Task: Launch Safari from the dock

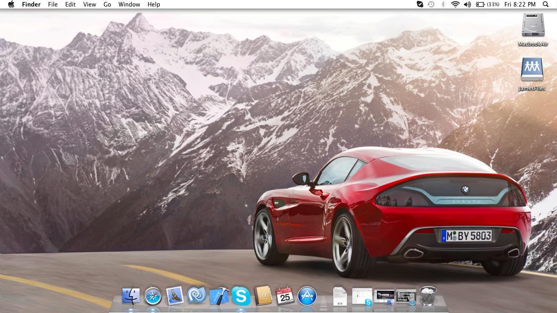Action: [x=153, y=296]
